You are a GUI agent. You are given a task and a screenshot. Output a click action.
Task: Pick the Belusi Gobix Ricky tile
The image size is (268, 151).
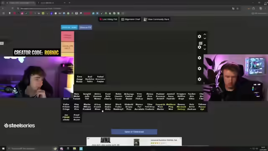108,107
